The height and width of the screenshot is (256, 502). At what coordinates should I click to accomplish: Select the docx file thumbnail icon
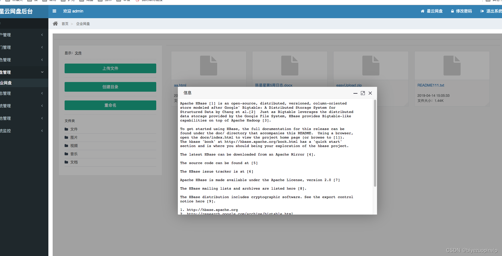pyautogui.click(x=290, y=66)
